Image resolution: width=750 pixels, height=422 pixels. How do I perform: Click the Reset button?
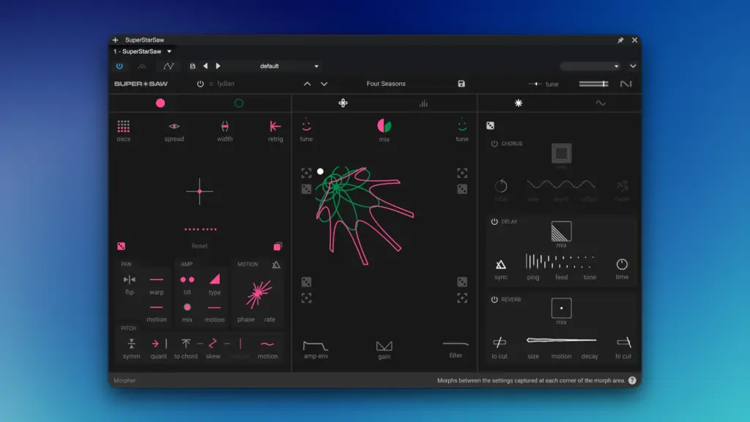tap(199, 246)
